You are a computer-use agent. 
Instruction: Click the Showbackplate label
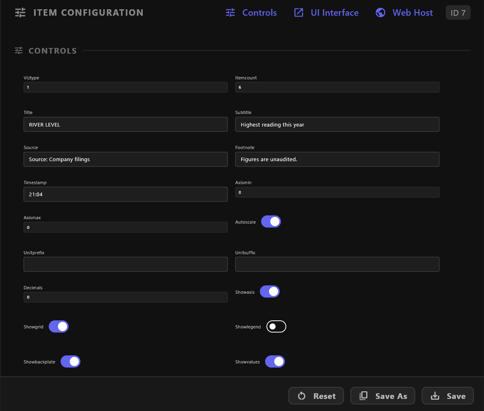click(x=40, y=362)
